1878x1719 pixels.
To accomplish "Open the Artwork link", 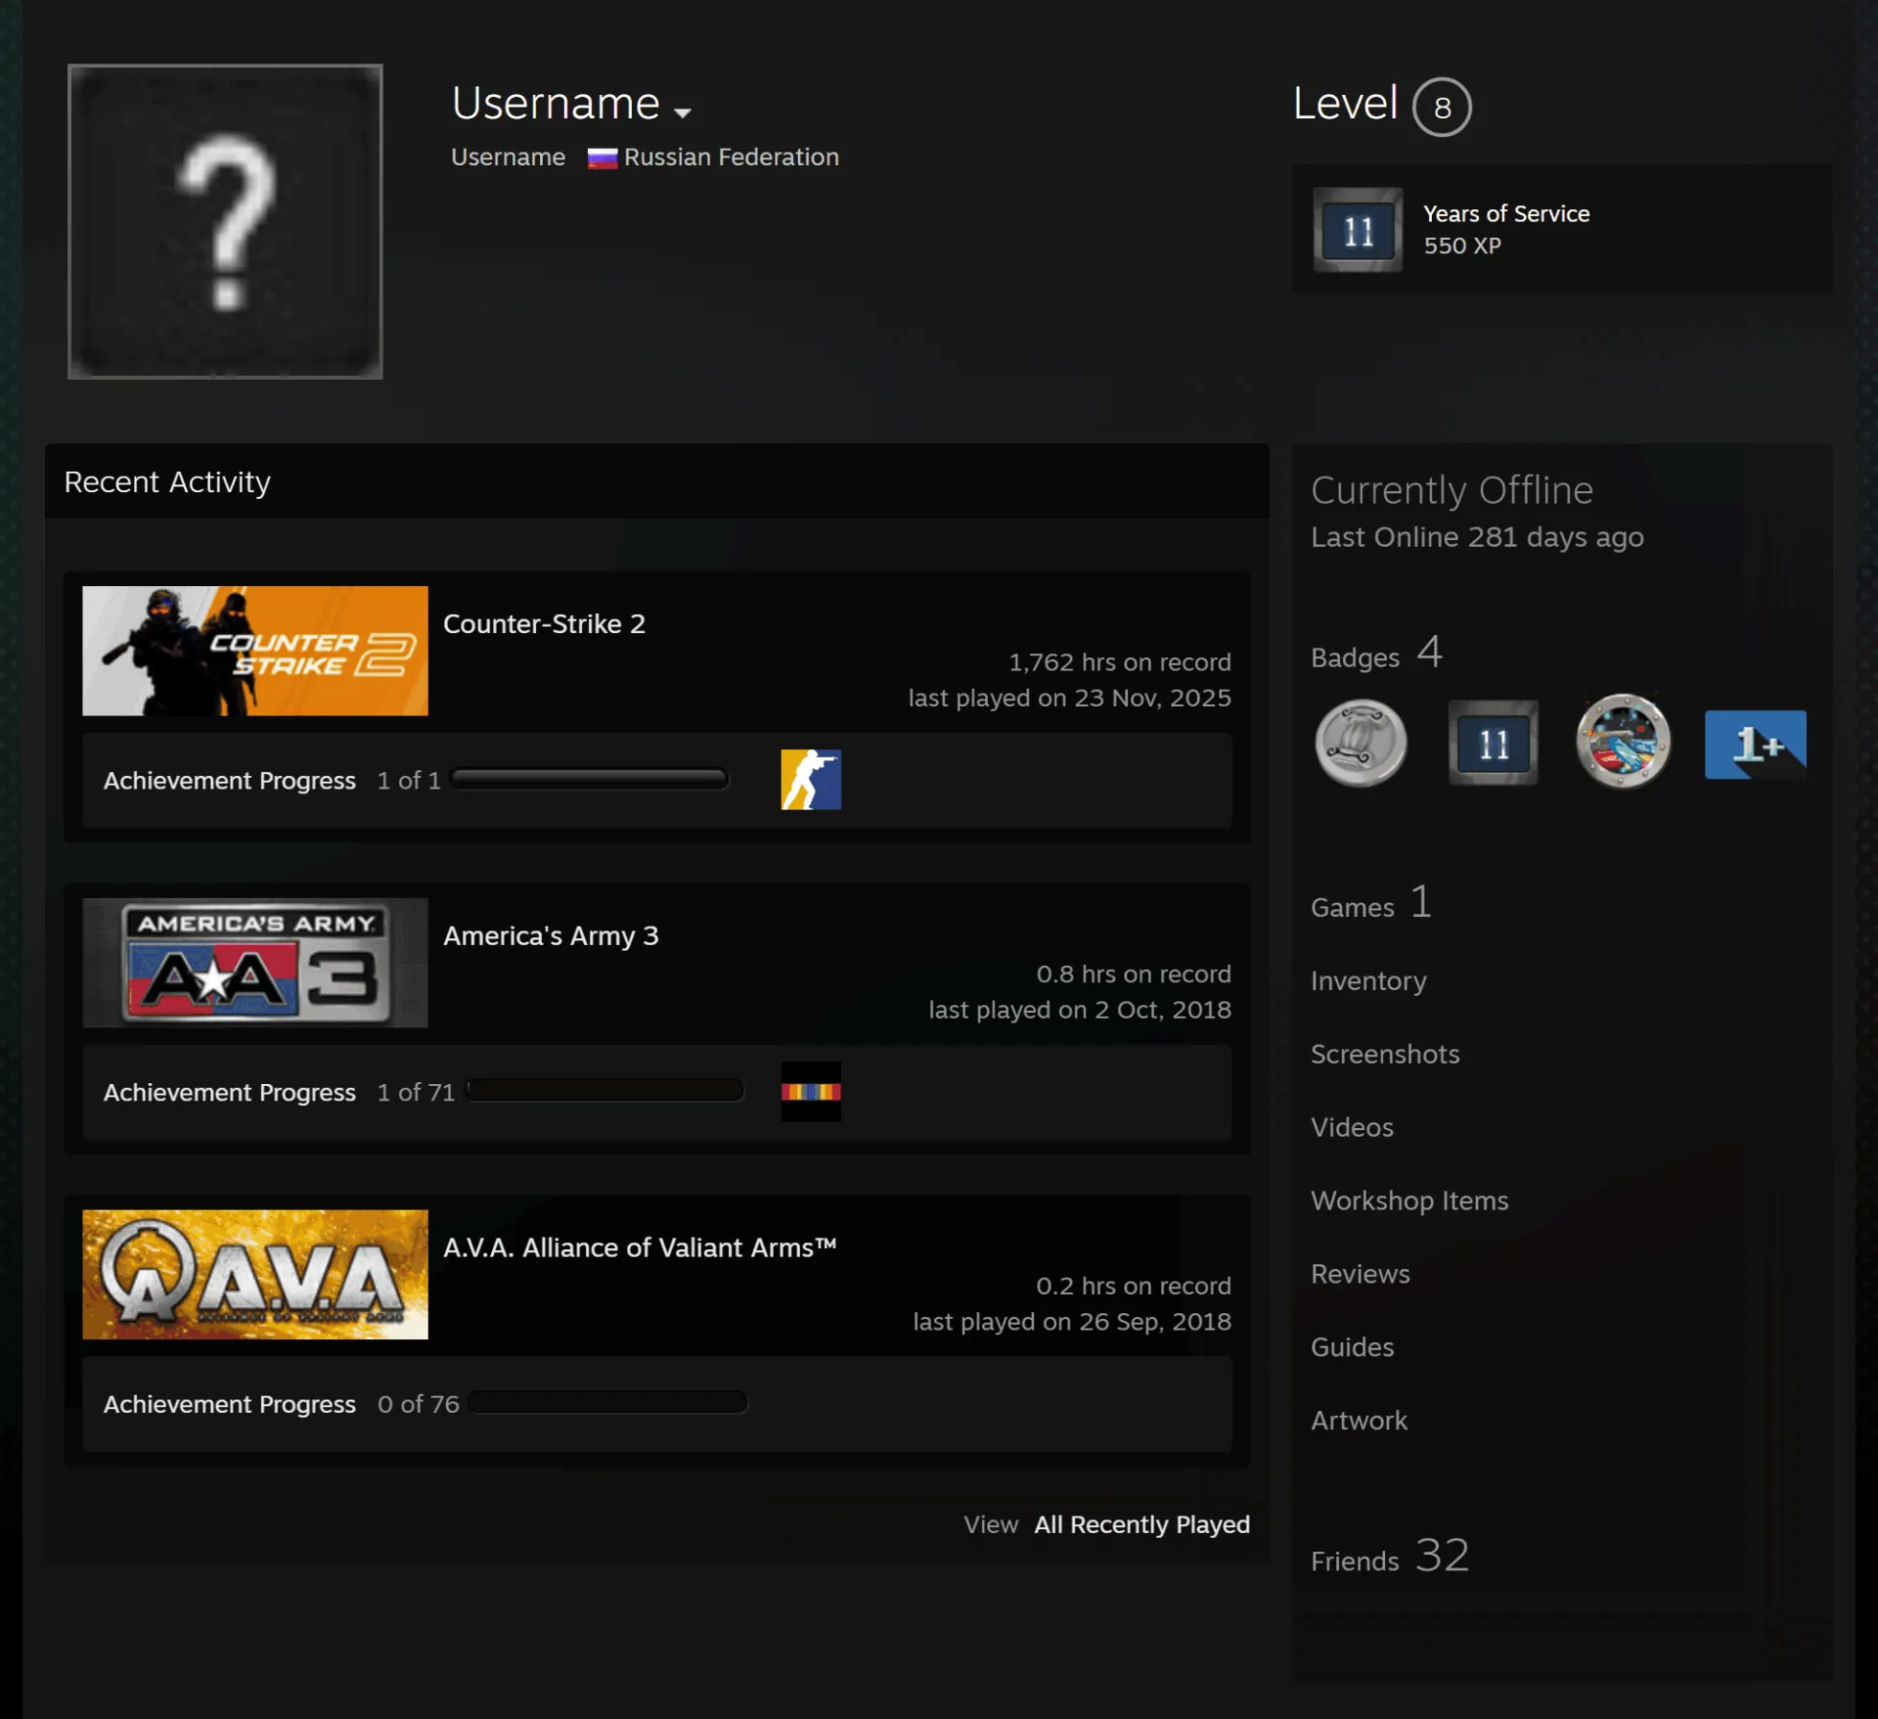I will coord(1359,1422).
